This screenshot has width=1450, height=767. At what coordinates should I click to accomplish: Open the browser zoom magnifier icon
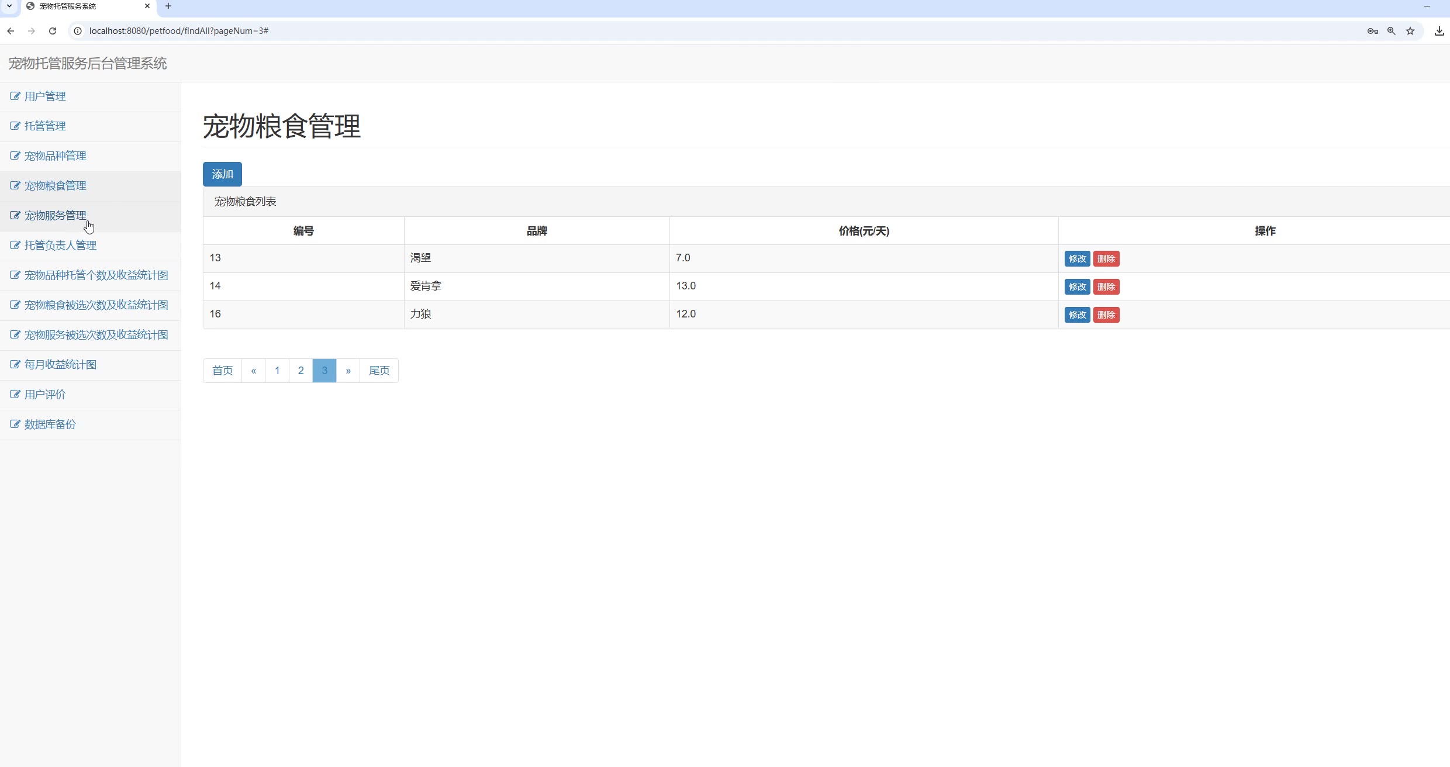pos(1392,31)
